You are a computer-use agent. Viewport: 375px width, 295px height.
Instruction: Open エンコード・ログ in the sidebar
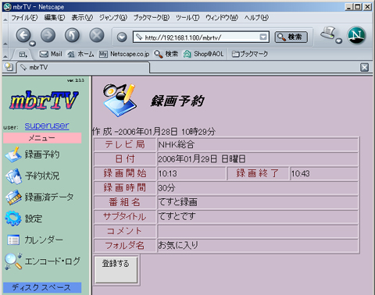tap(42, 261)
